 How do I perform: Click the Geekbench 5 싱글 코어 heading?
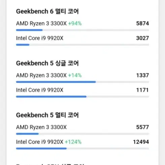tap(47, 63)
